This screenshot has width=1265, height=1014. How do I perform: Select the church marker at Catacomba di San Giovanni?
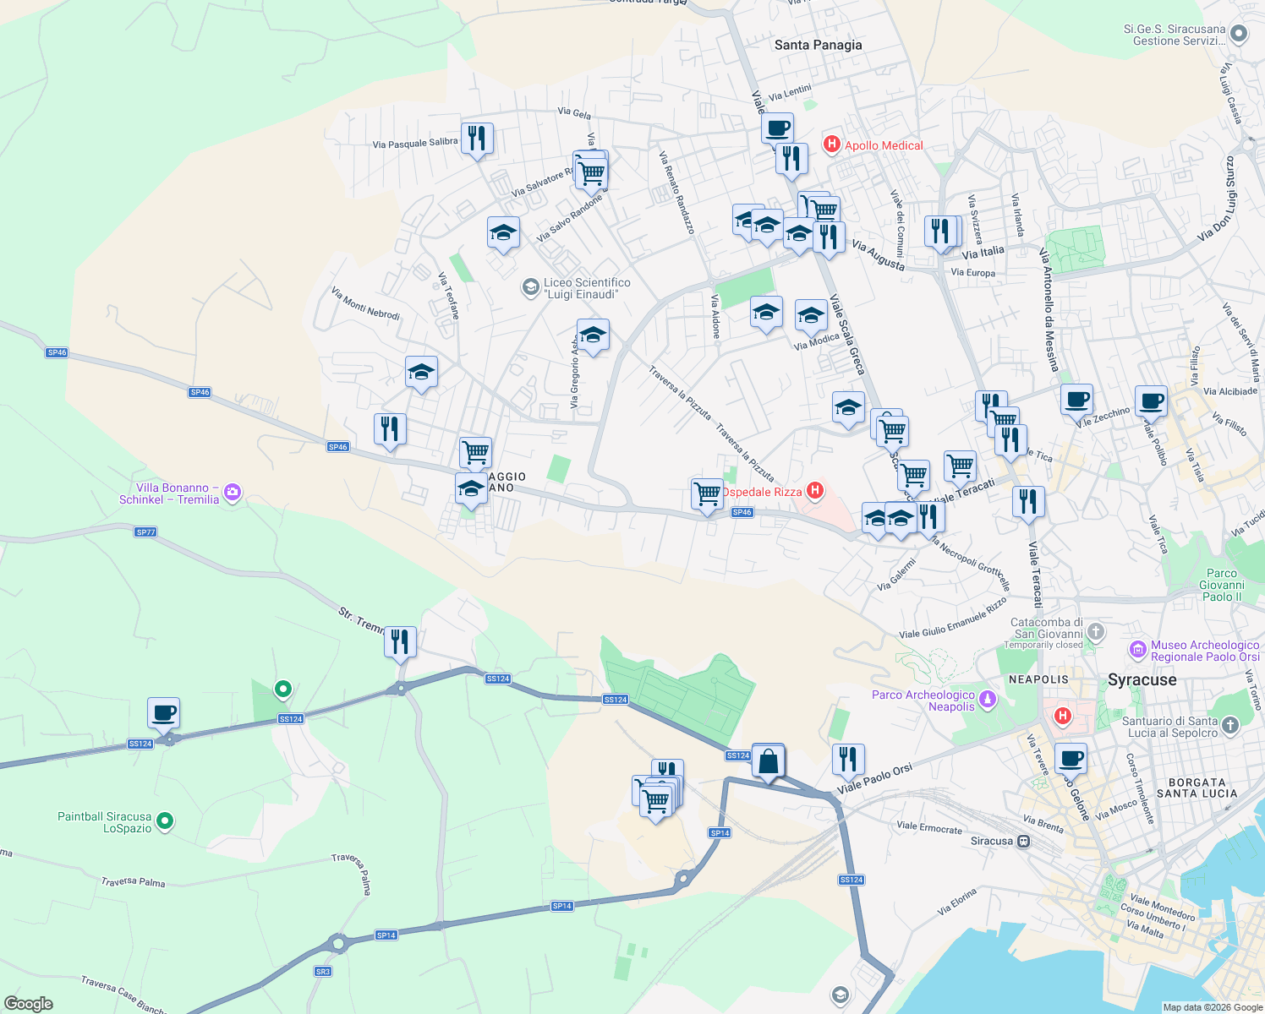click(x=1094, y=630)
